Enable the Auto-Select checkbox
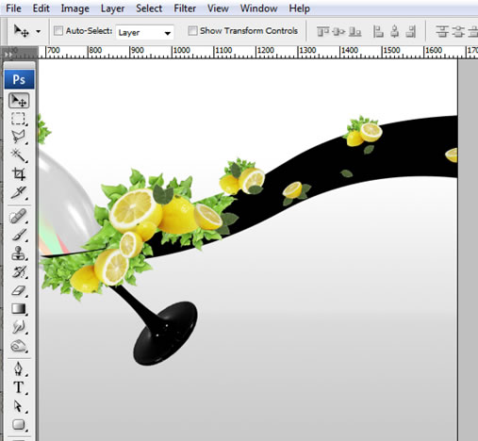Screen dimensions: 478x441 tap(58, 31)
